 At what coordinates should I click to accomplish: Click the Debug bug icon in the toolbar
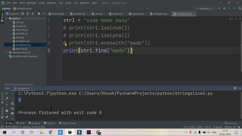click(x=224, y=8)
